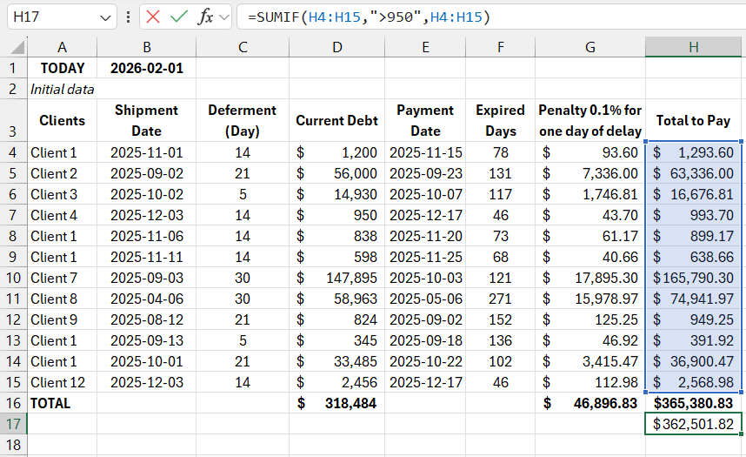Click penalty value 17,895.30

coord(590,278)
